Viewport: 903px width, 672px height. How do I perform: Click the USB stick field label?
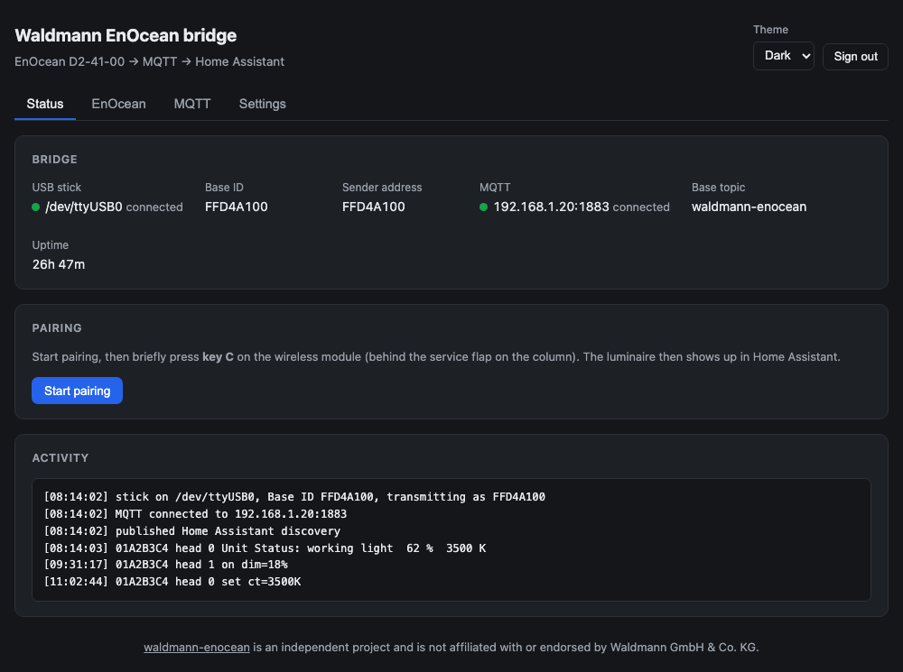[x=56, y=187]
